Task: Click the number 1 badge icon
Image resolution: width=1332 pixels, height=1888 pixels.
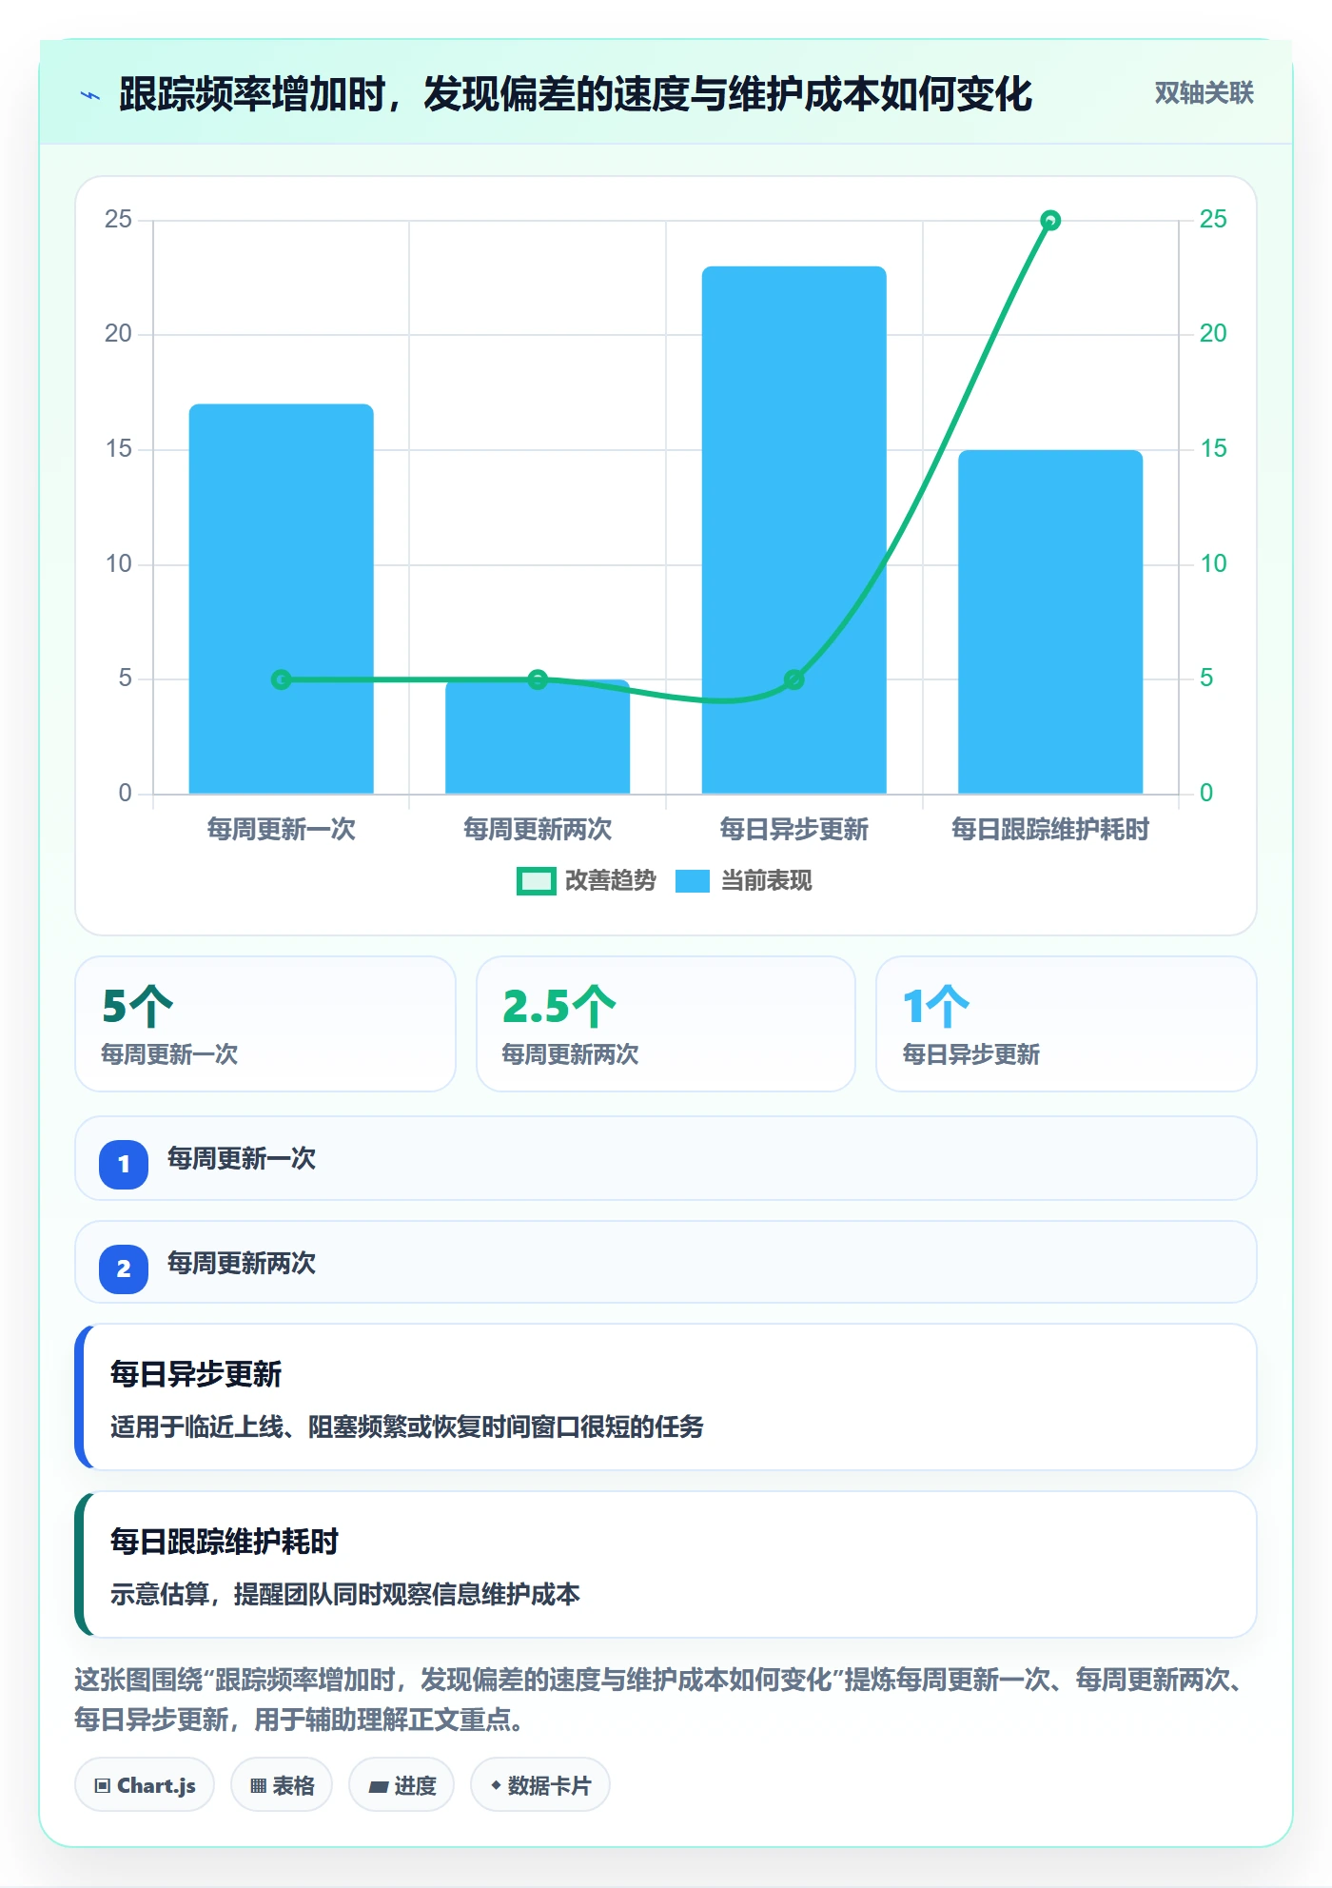Action: click(124, 1164)
